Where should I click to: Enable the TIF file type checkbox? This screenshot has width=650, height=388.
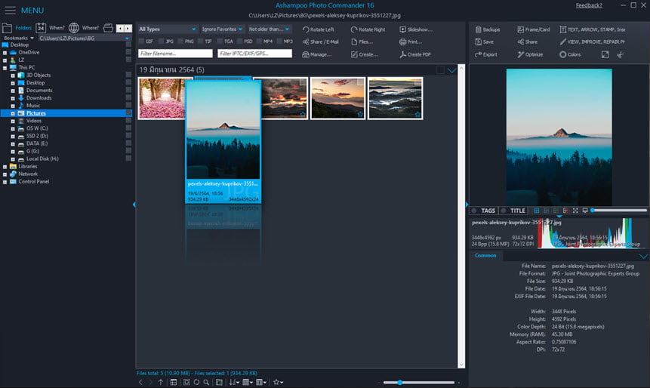coord(201,42)
